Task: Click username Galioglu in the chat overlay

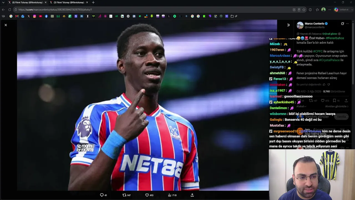Action: coord(276,120)
